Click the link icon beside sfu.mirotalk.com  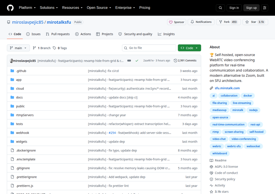[211, 88]
